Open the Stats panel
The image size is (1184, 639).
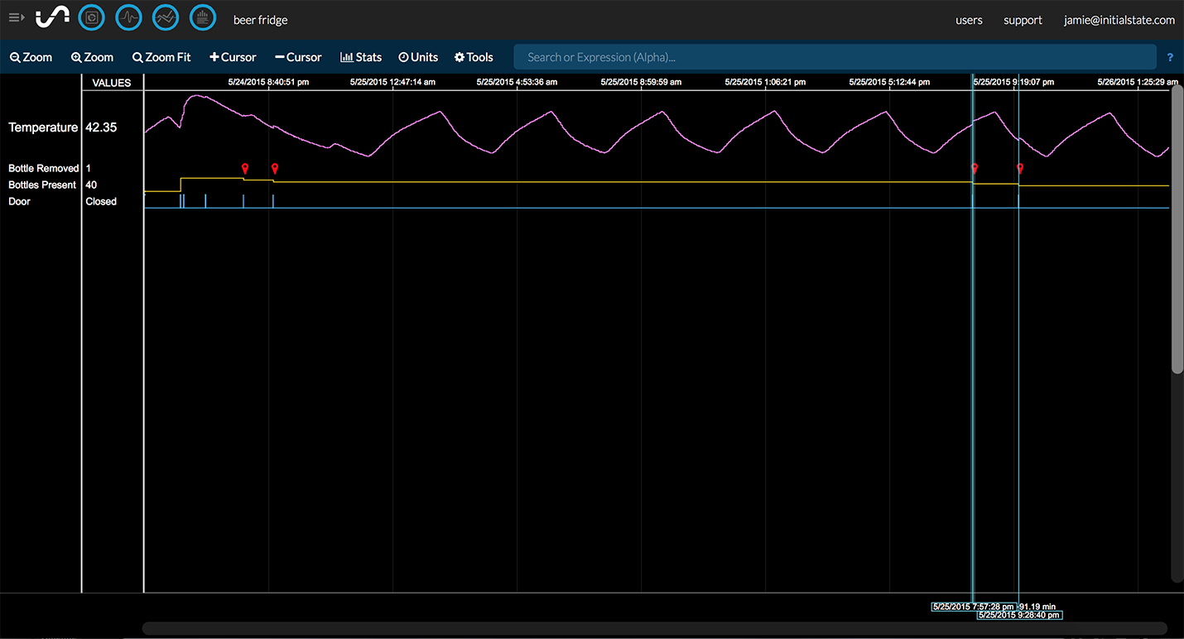click(x=361, y=57)
